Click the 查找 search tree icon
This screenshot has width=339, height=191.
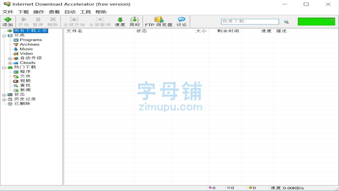point(16,86)
